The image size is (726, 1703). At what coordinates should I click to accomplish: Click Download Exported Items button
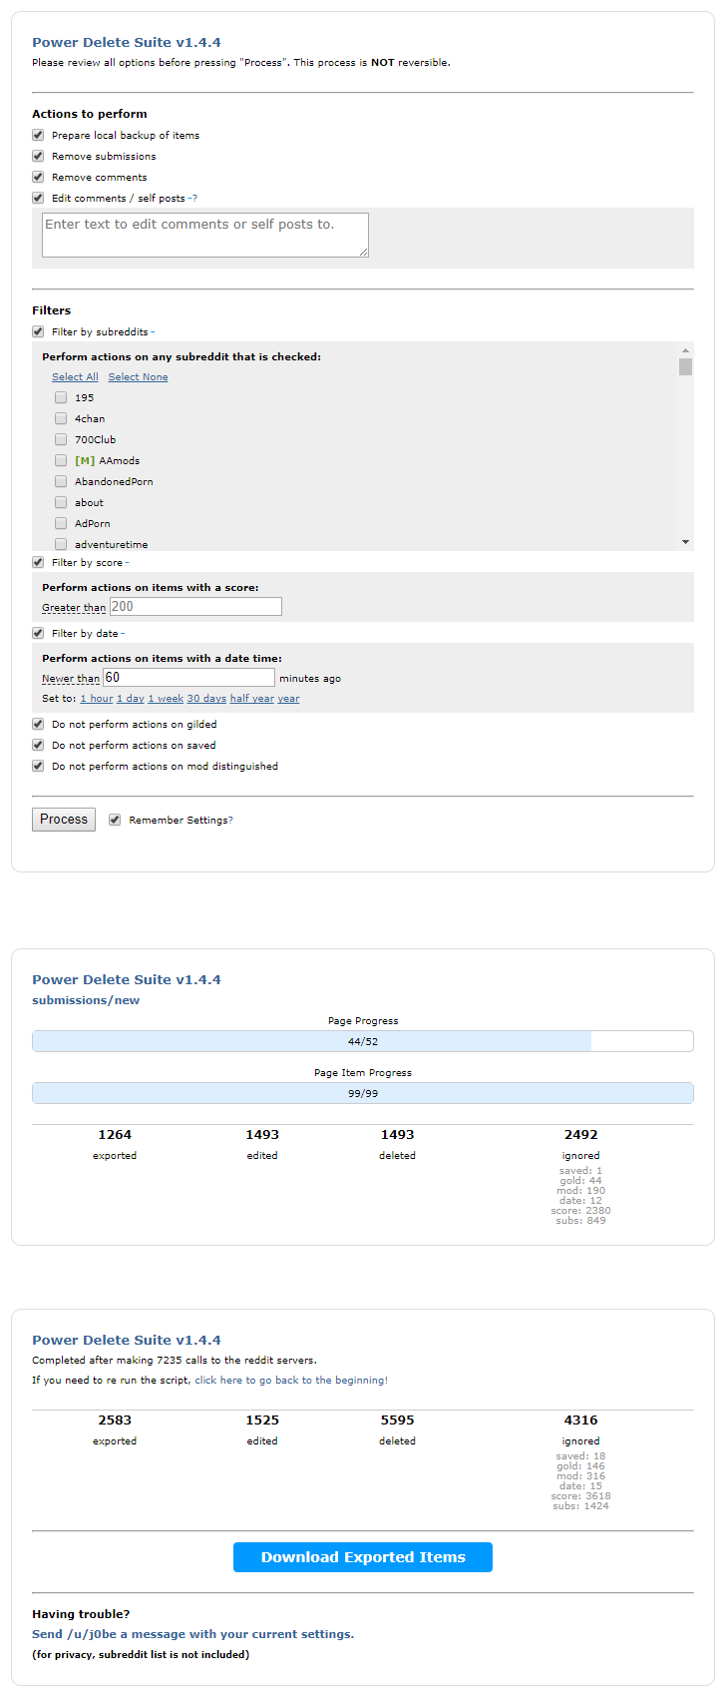tap(363, 1557)
